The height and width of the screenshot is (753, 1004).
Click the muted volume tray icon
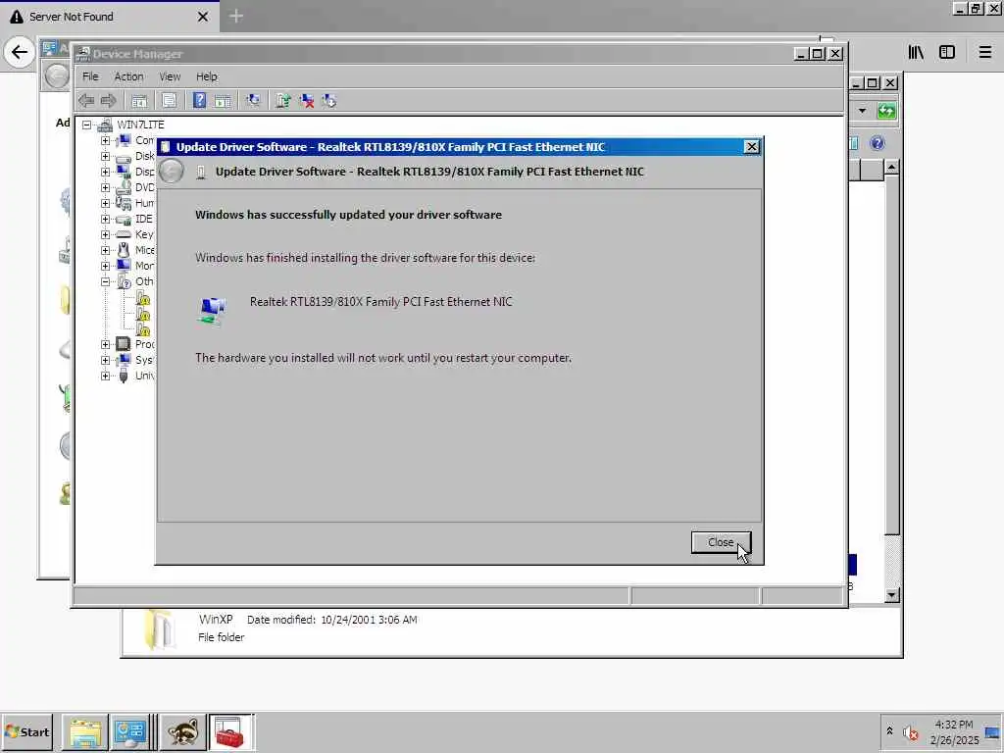pos(911,731)
